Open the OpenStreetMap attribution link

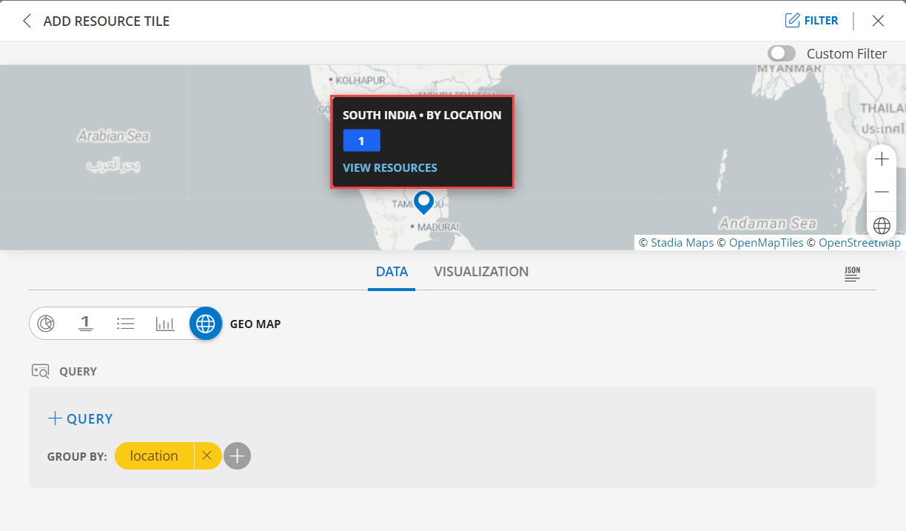(859, 242)
